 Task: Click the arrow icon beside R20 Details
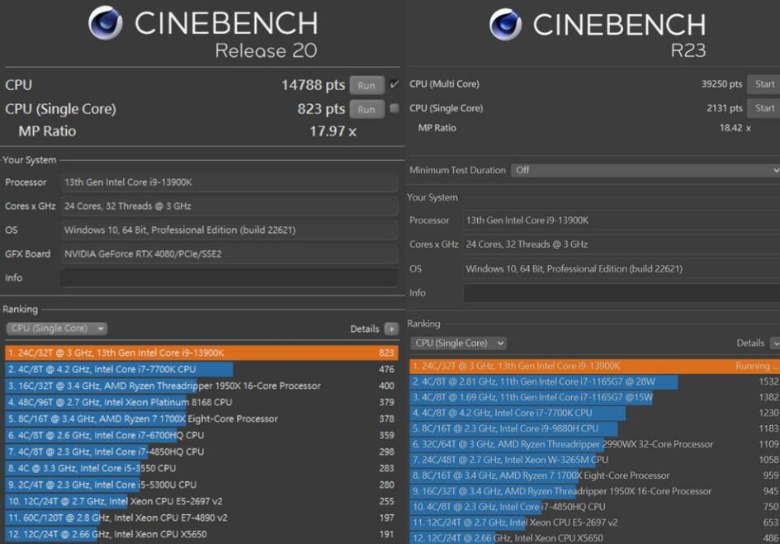pos(391,329)
